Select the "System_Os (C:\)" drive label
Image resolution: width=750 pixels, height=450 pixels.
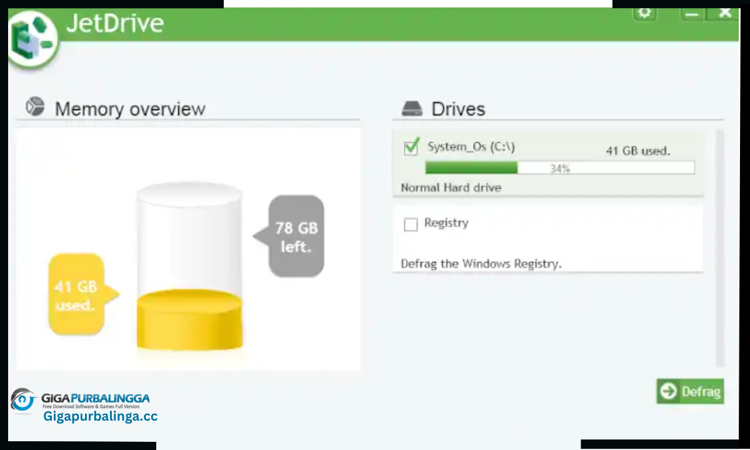pyautogui.click(x=471, y=147)
